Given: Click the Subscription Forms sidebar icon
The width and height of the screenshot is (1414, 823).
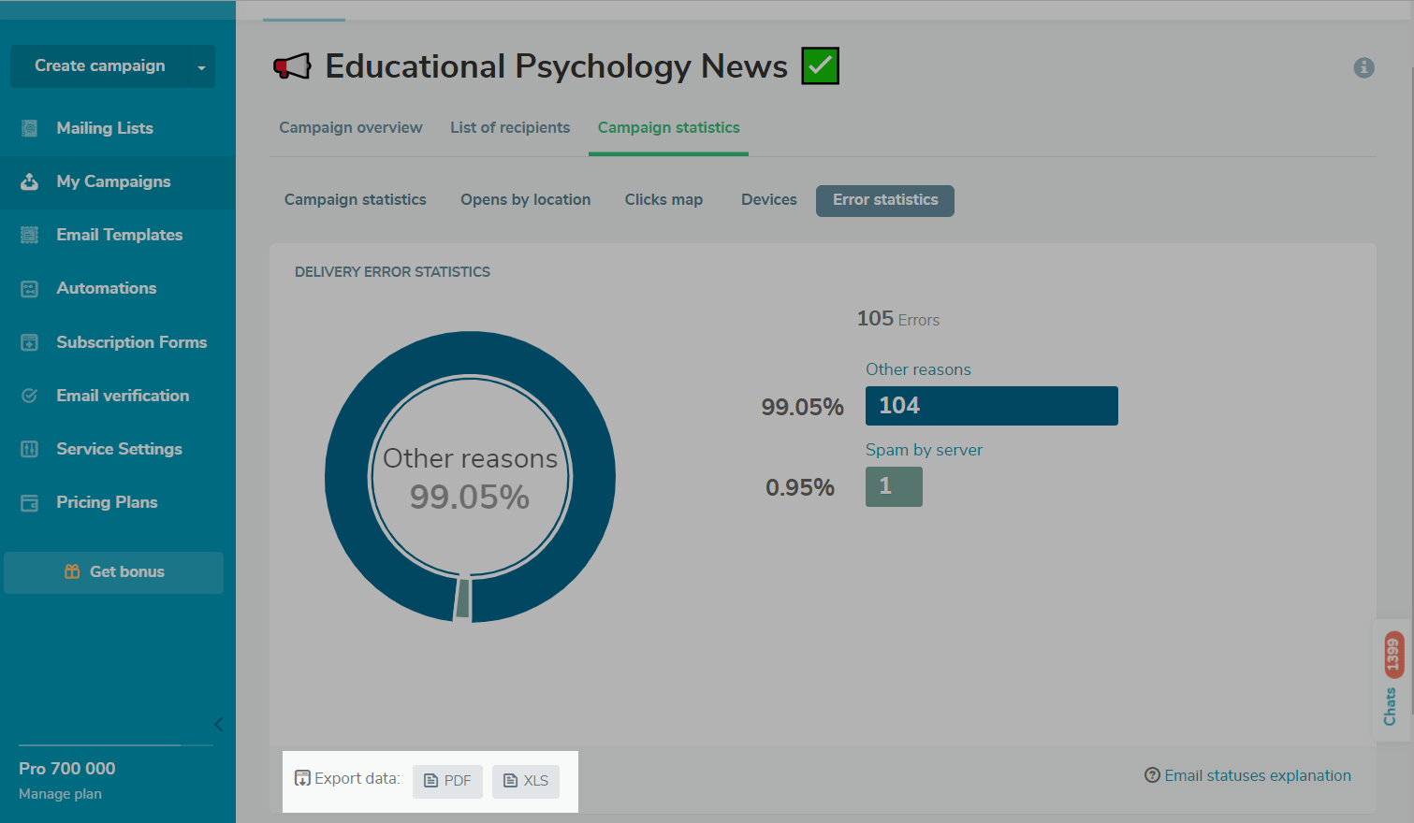Looking at the screenshot, I should pos(30,342).
